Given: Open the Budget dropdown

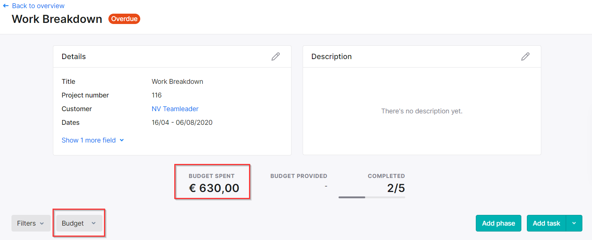Looking at the screenshot, I should pyautogui.click(x=79, y=223).
